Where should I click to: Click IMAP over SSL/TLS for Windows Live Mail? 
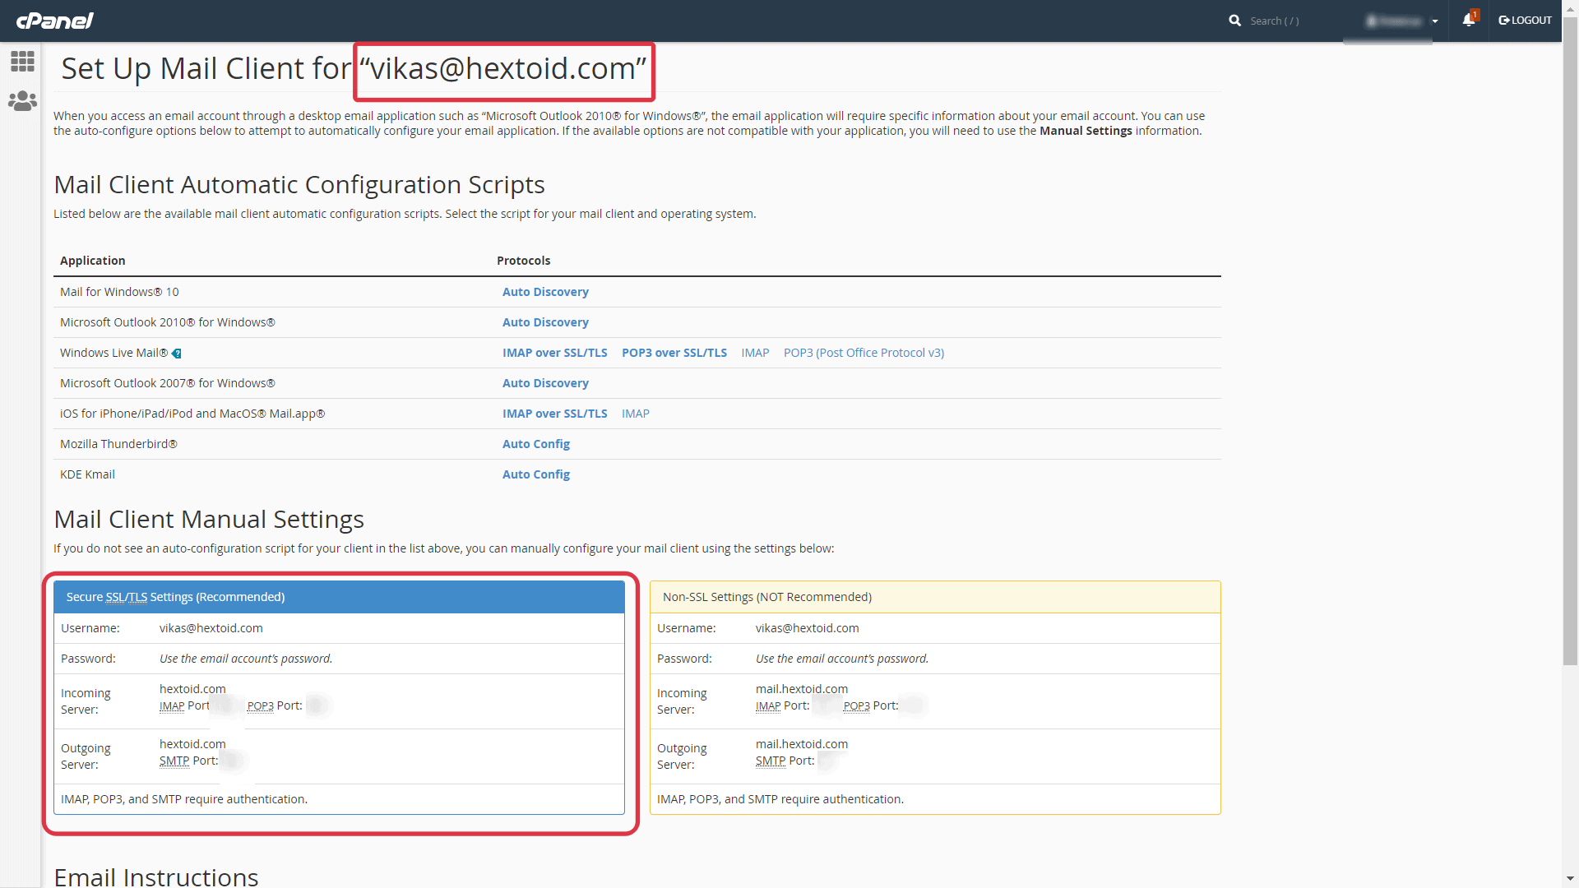pos(554,353)
